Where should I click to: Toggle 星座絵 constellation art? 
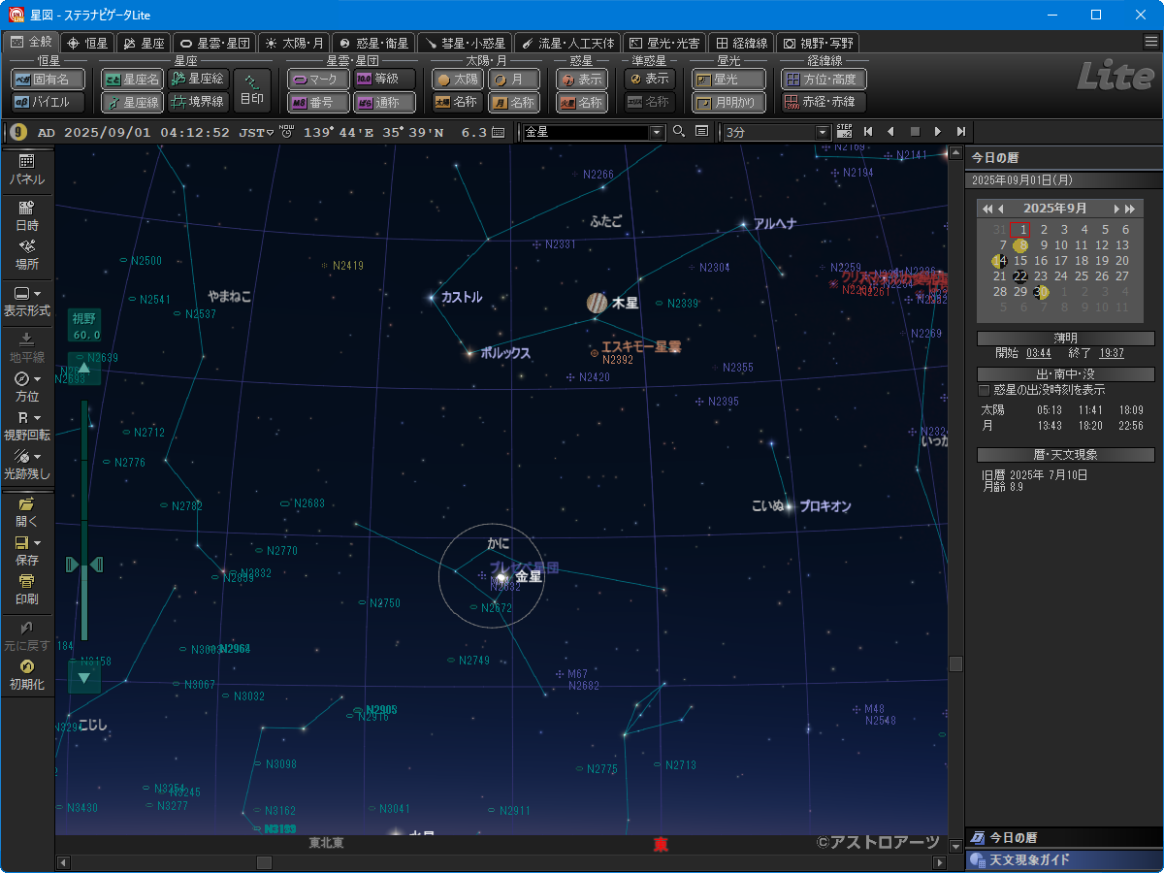coord(198,80)
